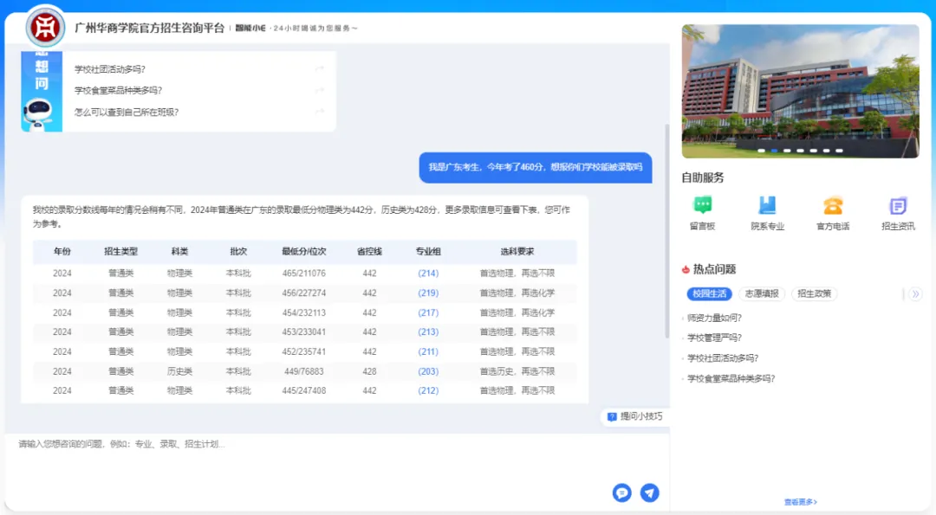Select the 校园生活 topic tag
936x515 pixels.
pos(710,293)
